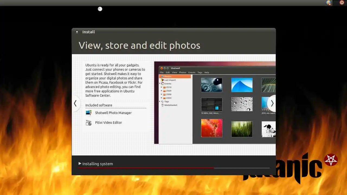Image resolution: width=347 pixels, height=195 pixels.
Task: Open the network indicator in top panel
Action: point(329,3)
